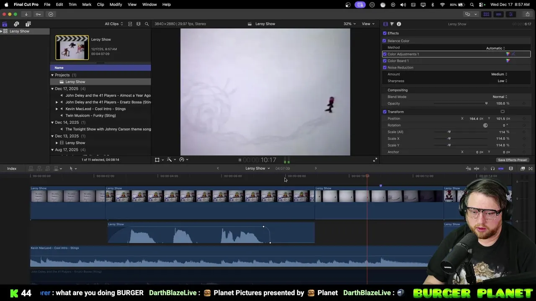Open the Info inspector icon
Screen dimensions: 536x301
click(399, 24)
